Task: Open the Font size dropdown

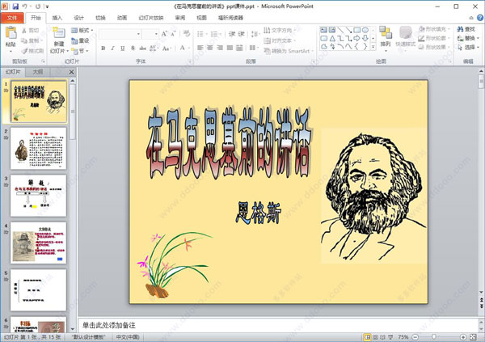Action: click(x=156, y=34)
